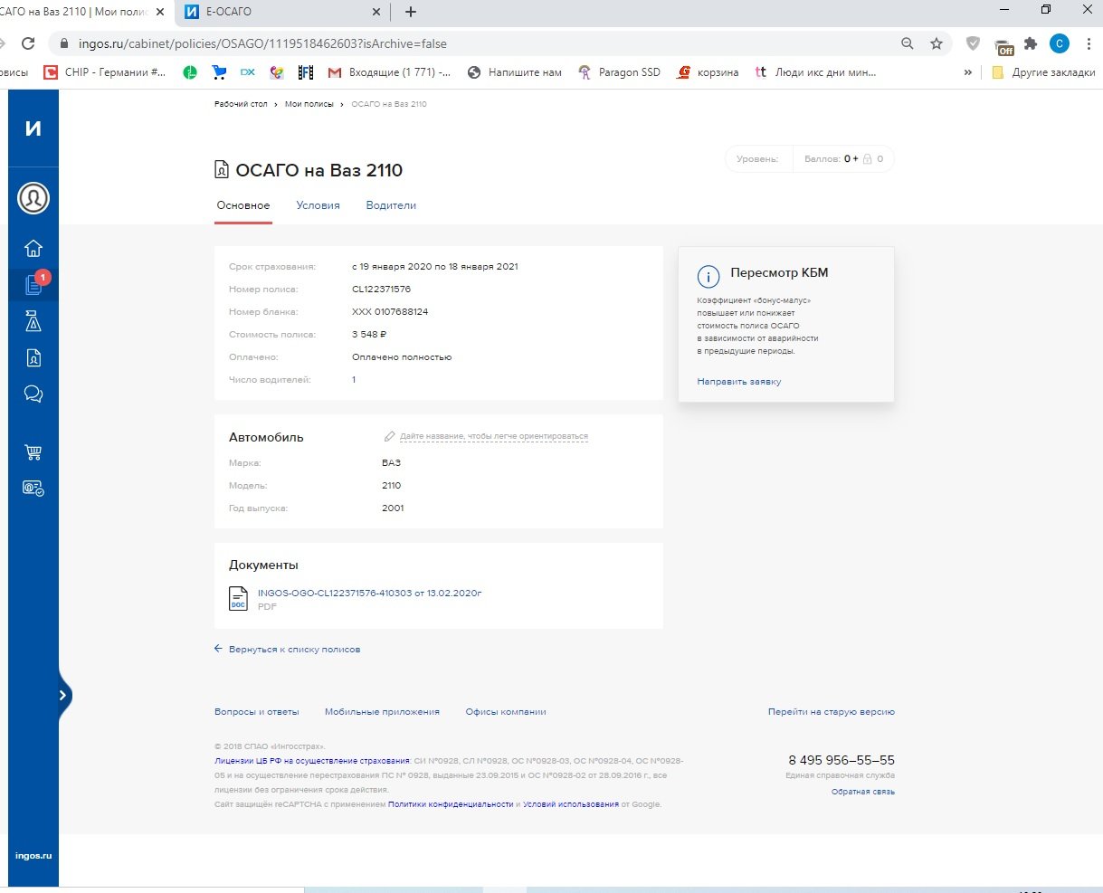This screenshot has height=893, width=1103.
Task: Open the Extensions puzzle icon
Action: click(x=1031, y=43)
